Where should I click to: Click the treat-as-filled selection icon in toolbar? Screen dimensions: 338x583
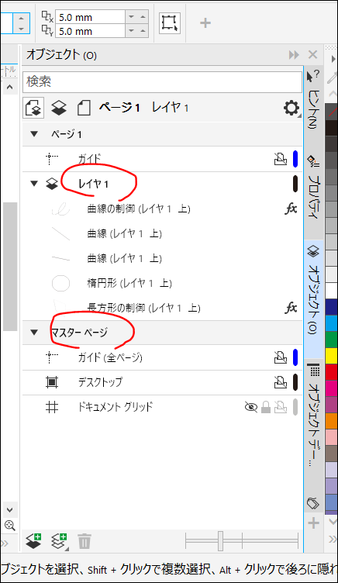[x=170, y=23]
